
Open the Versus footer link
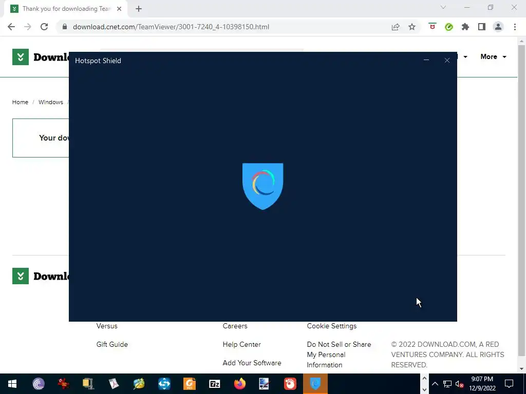pyautogui.click(x=107, y=326)
